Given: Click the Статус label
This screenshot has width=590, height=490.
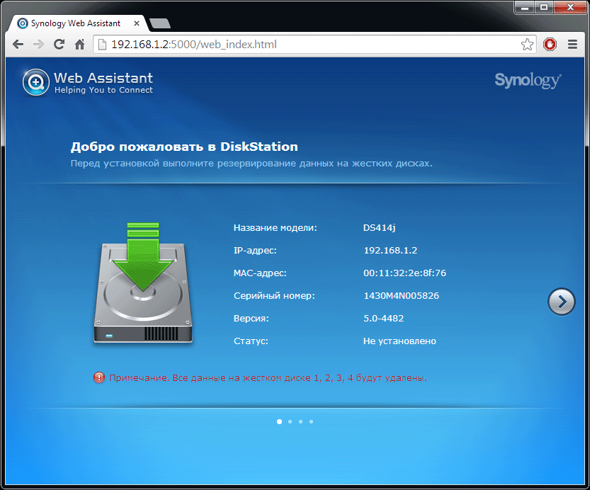Looking at the screenshot, I should (251, 341).
